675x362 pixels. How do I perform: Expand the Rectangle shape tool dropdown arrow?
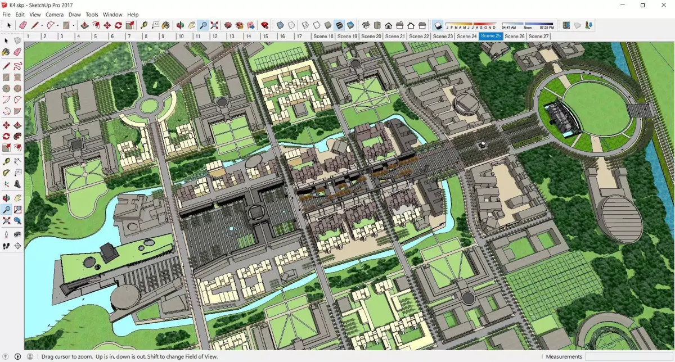click(x=74, y=25)
